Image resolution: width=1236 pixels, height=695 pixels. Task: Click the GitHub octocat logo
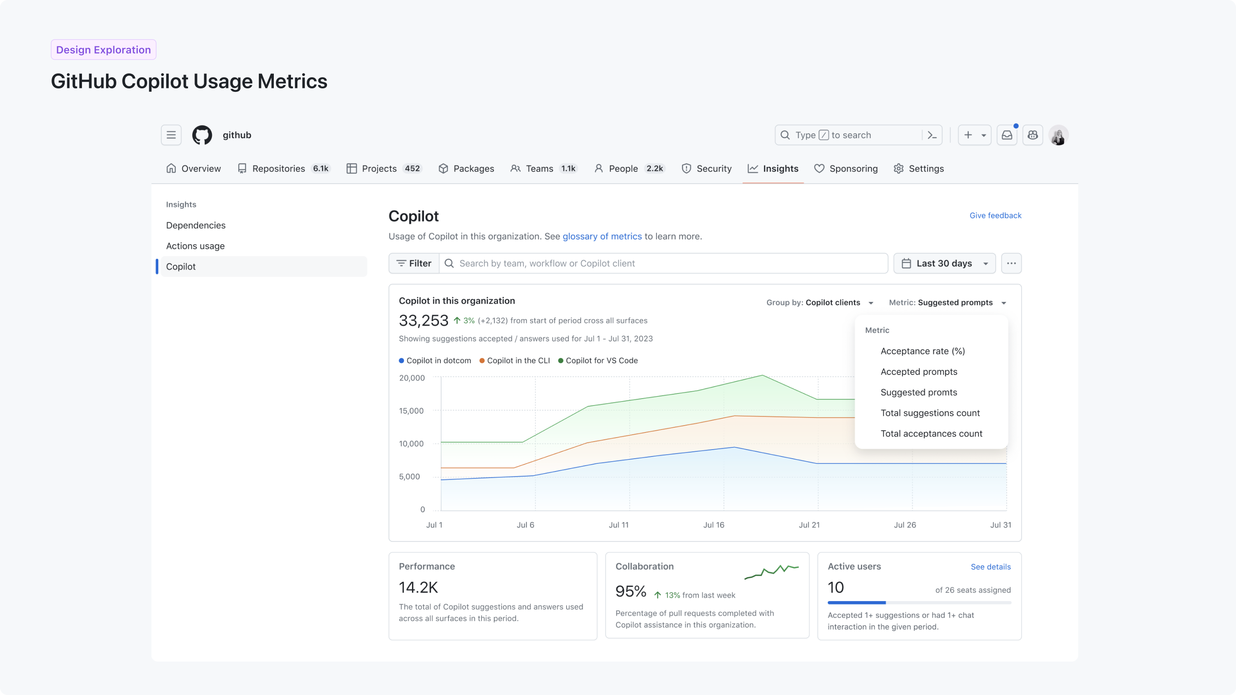coord(202,135)
